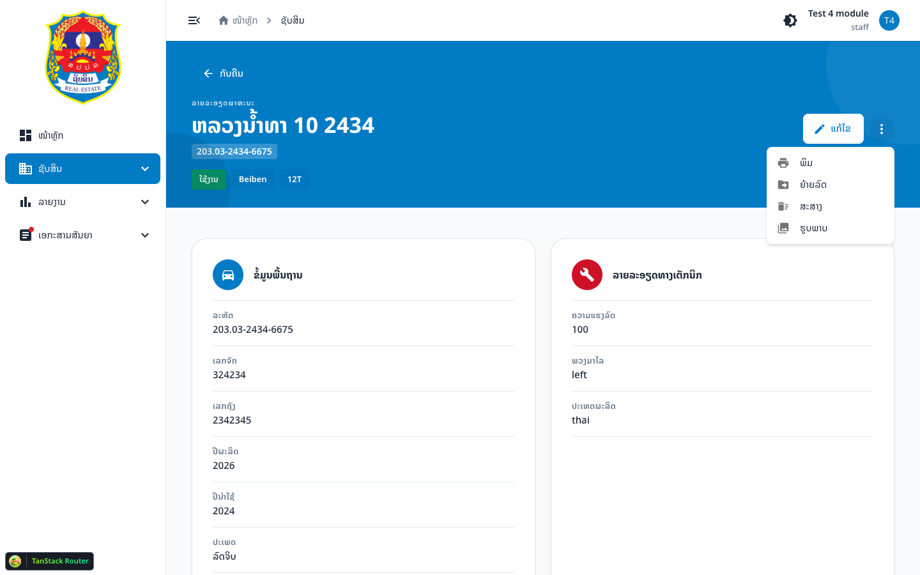Click the value 2024
The height and width of the screenshot is (575, 920).
(224, 511)
